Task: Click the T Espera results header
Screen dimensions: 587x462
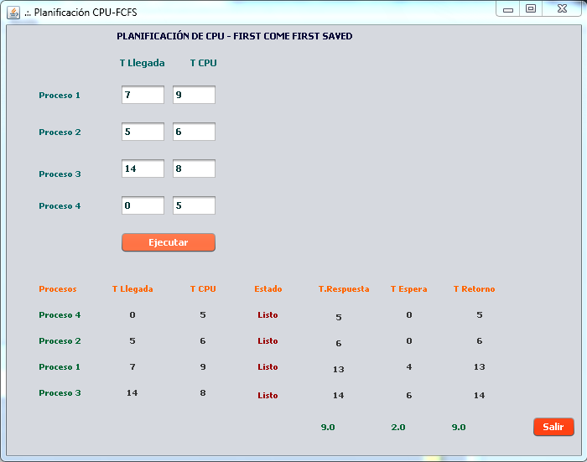Action: [x=409, y=289]
